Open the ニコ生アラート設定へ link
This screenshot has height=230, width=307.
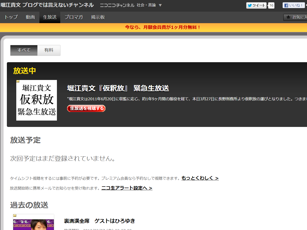pos(127,188)
